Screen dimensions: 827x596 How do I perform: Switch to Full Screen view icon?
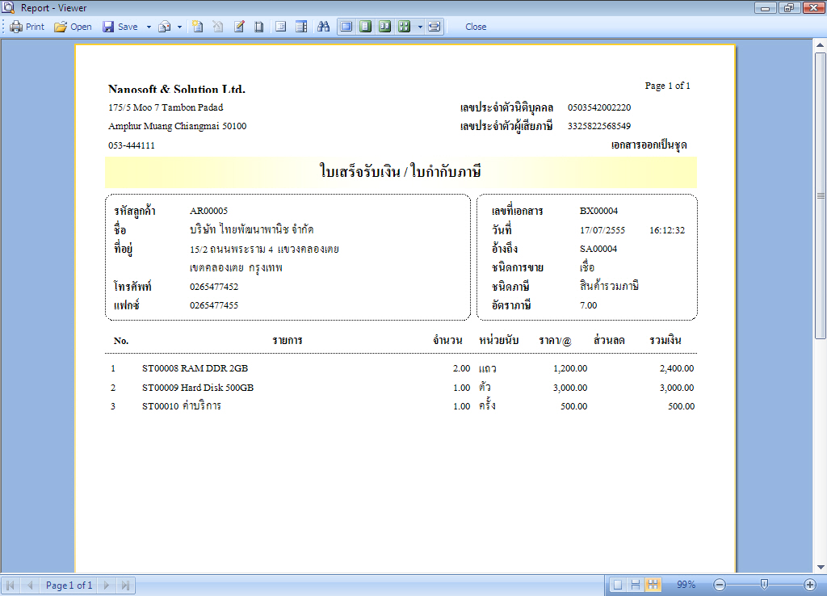tap(346, 27)
